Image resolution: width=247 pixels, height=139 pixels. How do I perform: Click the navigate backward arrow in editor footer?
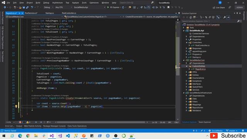(x=36, y=122)
